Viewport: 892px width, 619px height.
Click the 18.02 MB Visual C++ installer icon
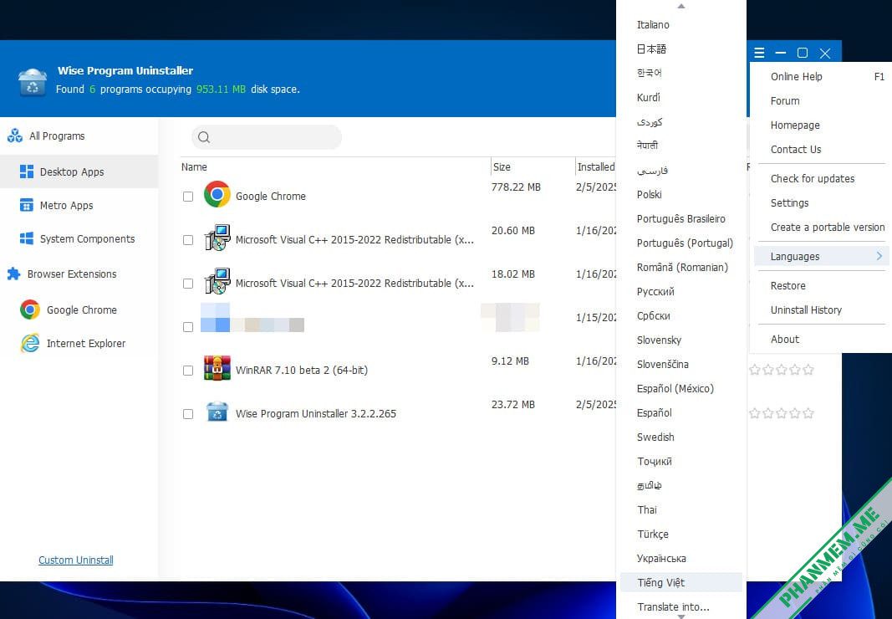[217, 281]
